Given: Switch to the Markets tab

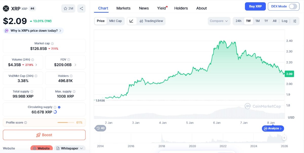Looking at the screenshot, I should click(x=123, y=8).
